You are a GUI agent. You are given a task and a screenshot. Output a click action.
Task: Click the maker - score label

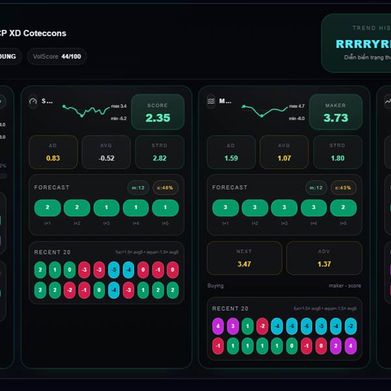pos(345,285)
